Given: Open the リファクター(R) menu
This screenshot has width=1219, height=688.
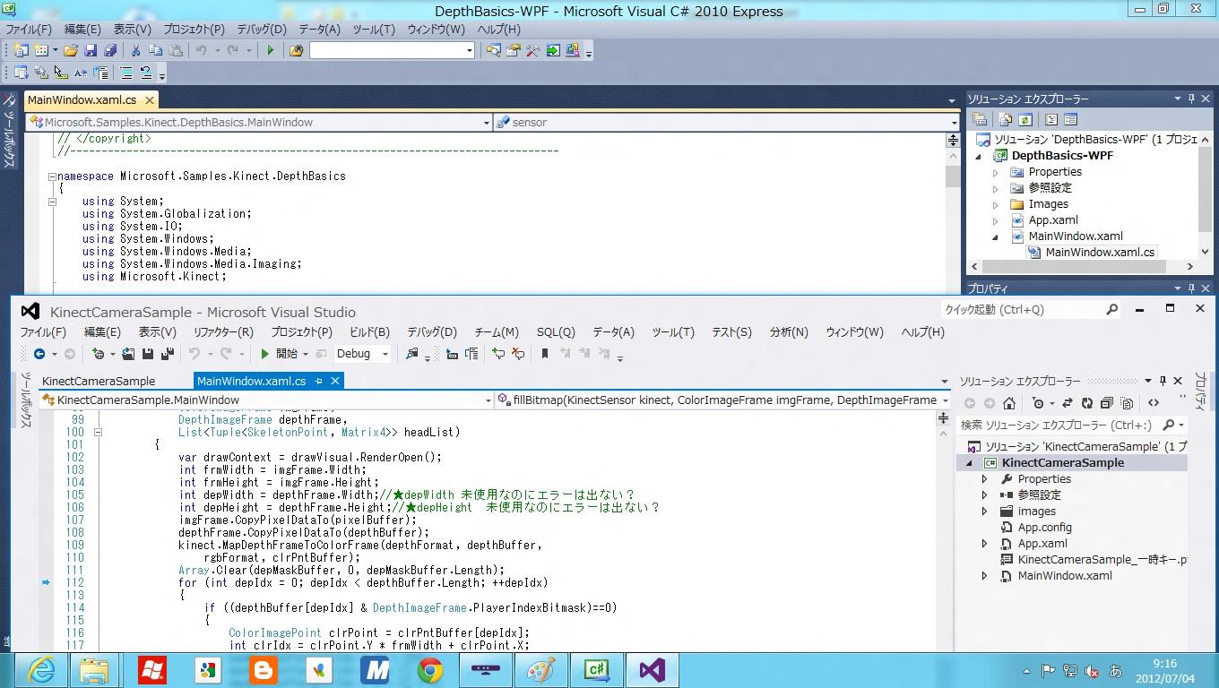Looking at the screenshot, I should [224, 331].
